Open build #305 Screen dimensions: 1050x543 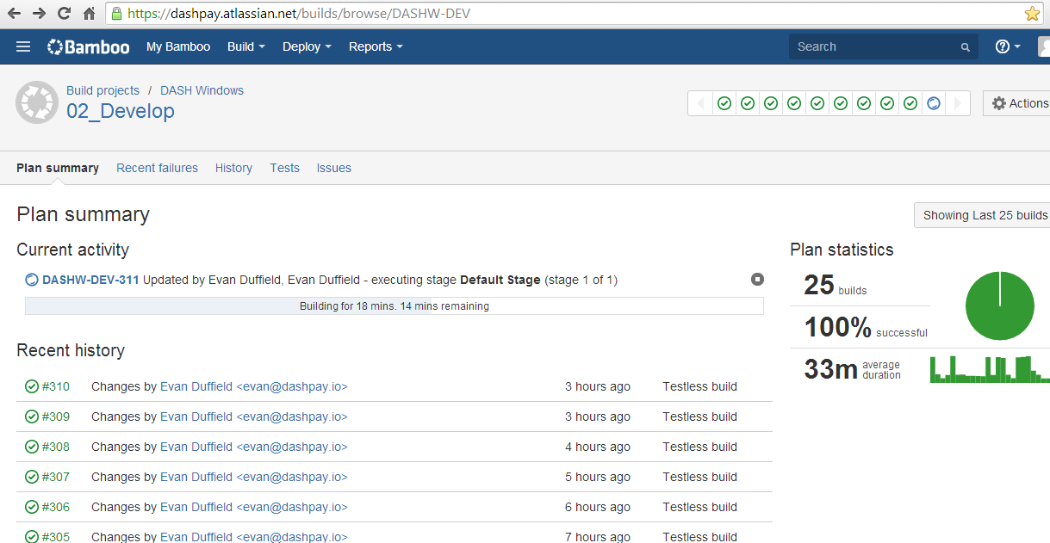tap(56, 537)
